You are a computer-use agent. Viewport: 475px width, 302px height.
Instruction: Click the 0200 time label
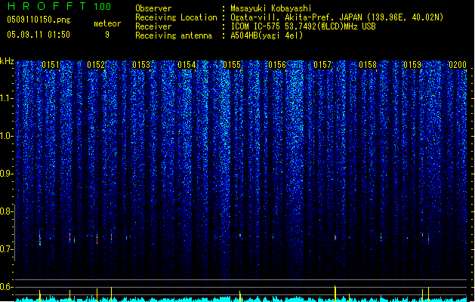tap(458, 65)
